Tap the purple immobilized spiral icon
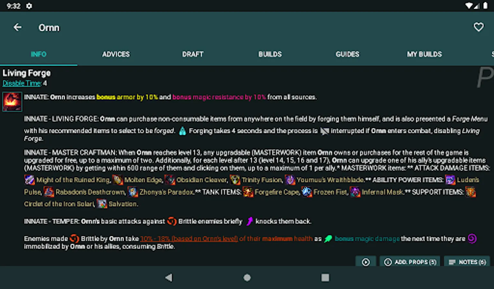494x289 pixels. 472,239
